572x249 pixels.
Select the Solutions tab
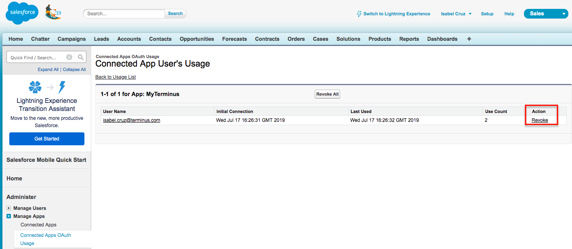pos(348,39)
